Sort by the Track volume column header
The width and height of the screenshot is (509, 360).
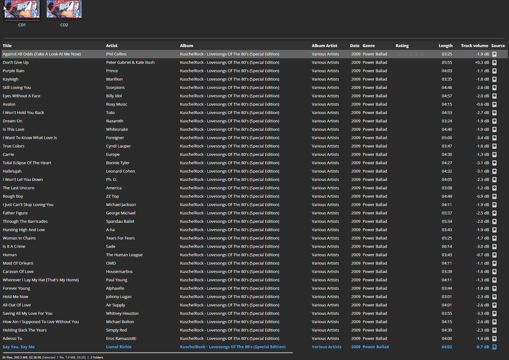coord(474,46)
